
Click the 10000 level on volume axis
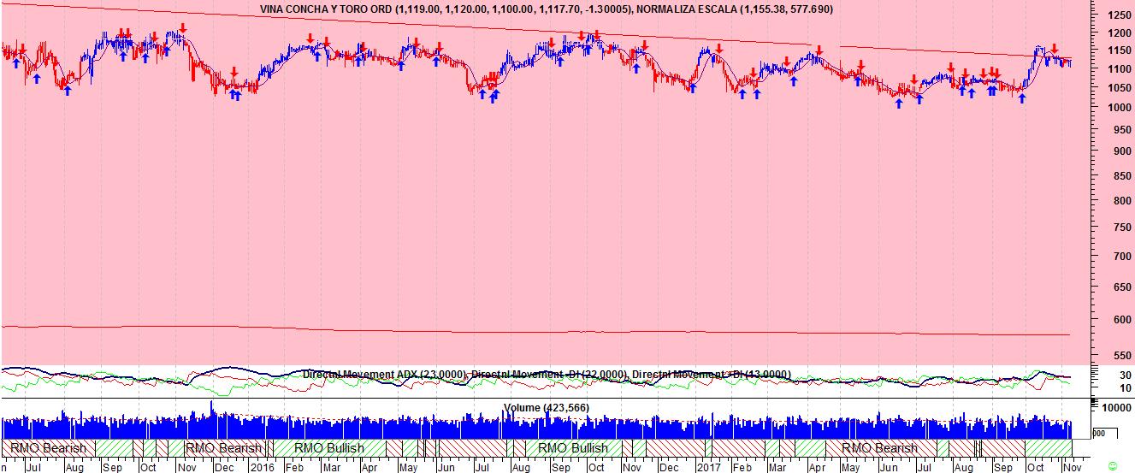tap(1116, 409)
